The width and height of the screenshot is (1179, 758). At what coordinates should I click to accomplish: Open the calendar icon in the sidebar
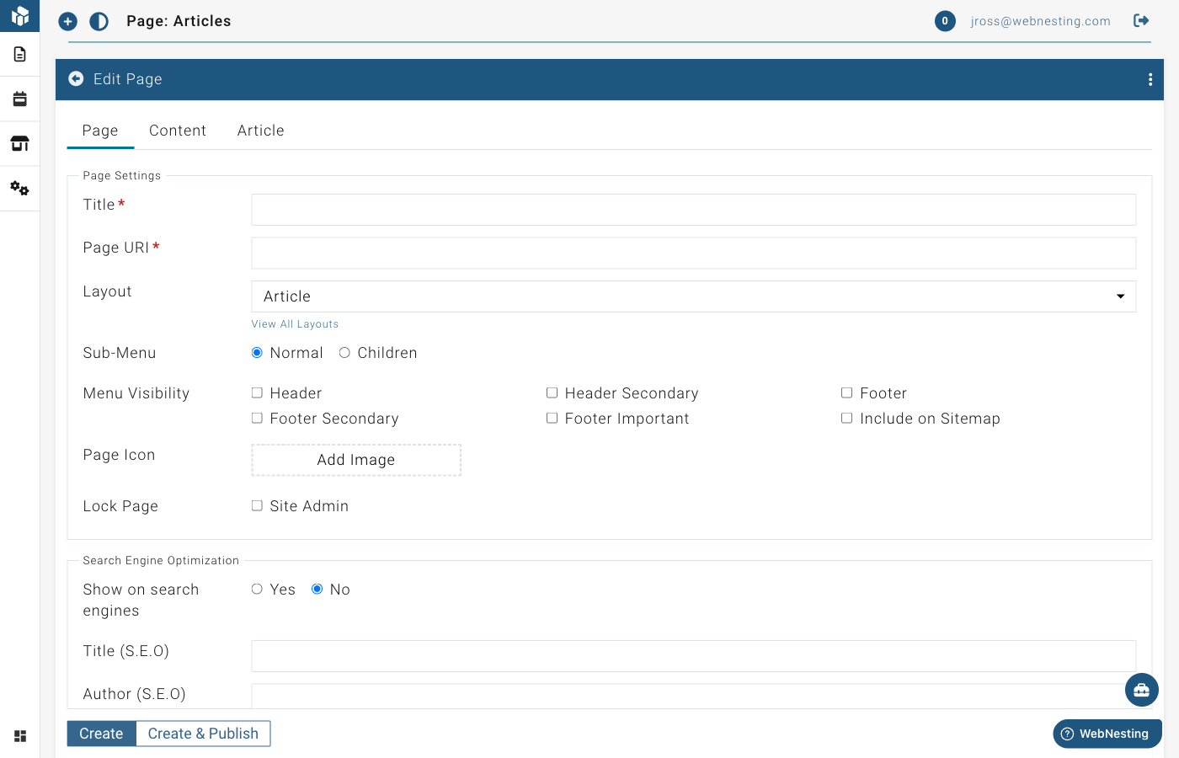(x=19, y=98)
